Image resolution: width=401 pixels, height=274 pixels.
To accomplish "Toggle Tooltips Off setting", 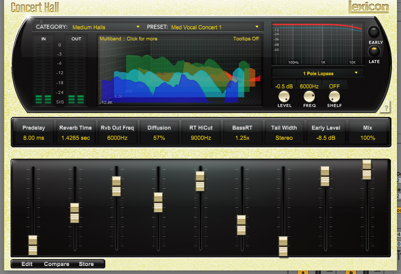I will (246, 39).
